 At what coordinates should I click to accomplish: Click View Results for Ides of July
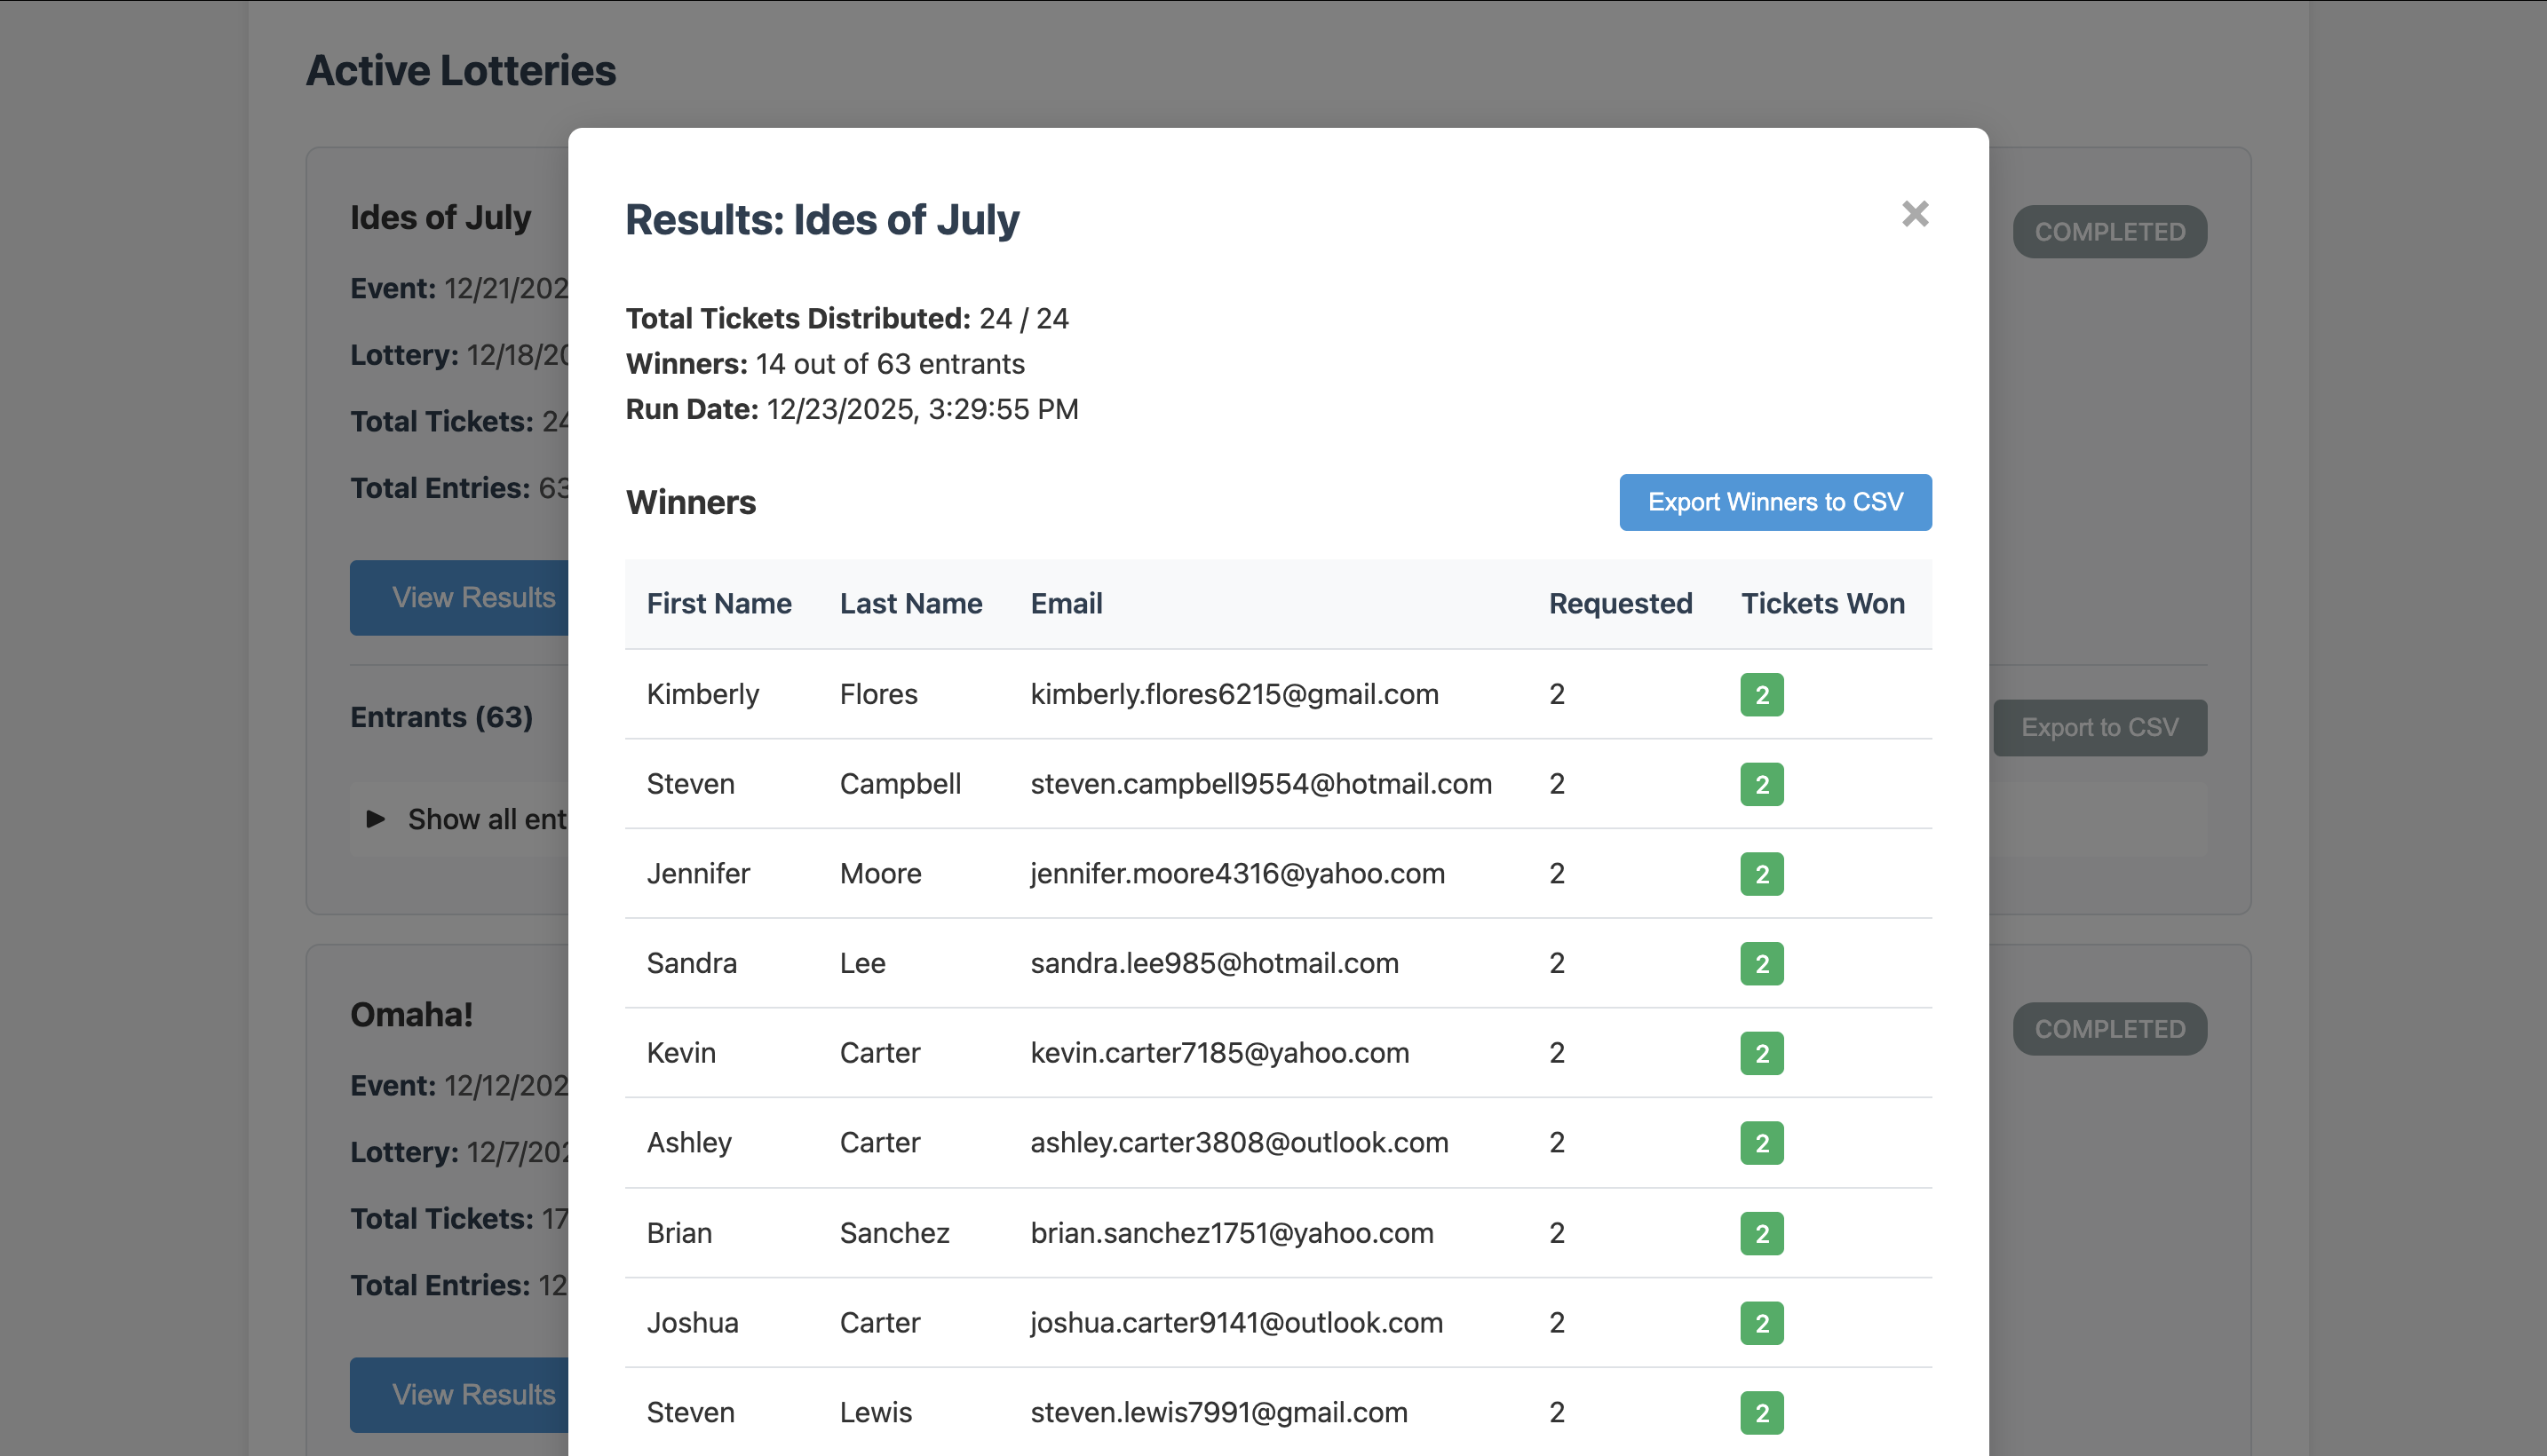[472, 597]
